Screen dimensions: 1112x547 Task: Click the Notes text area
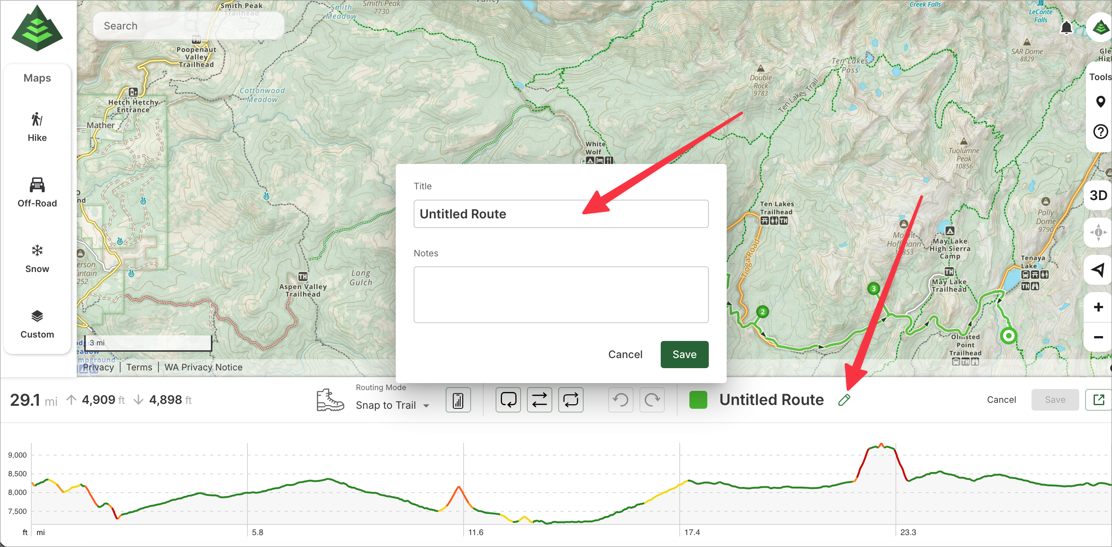coord(560,294)
